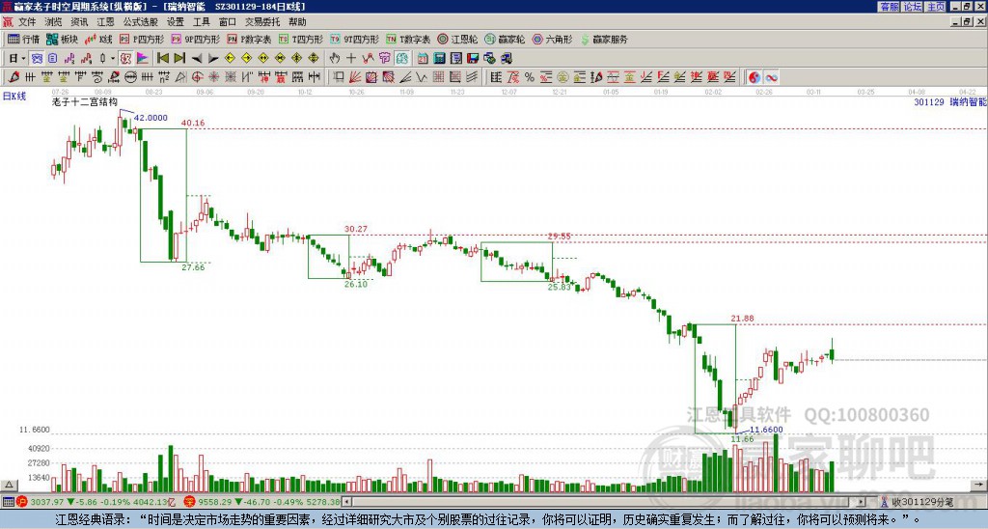The height and width of the screenshot is (529, 988).
Task: Toggle the blue infinity icon
Action: pos(771,77)
